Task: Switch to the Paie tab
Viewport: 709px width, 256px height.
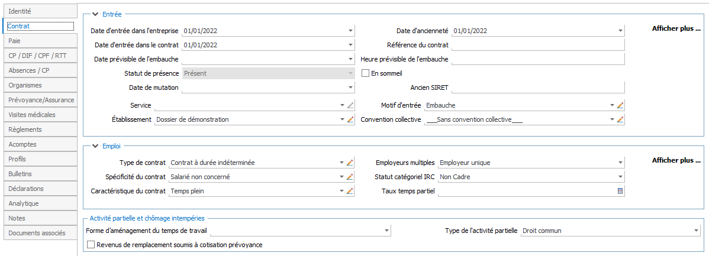Action: click(x=39, y=41)
